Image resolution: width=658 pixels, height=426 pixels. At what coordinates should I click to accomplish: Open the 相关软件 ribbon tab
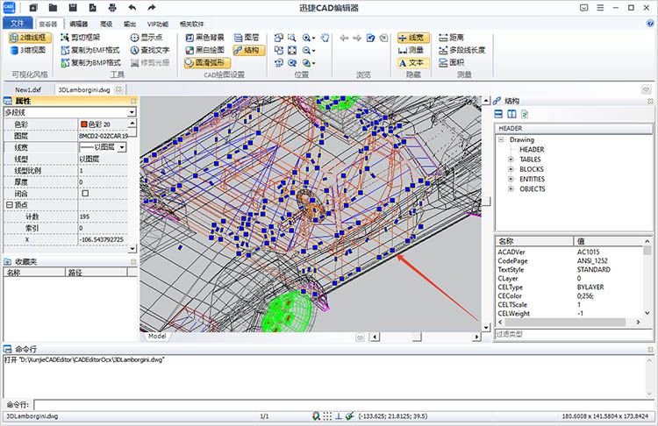[x=192, y=24]
